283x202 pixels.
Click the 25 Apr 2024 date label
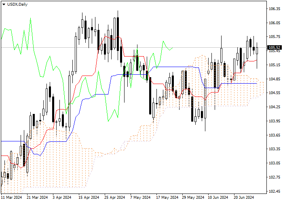(115, 198)
